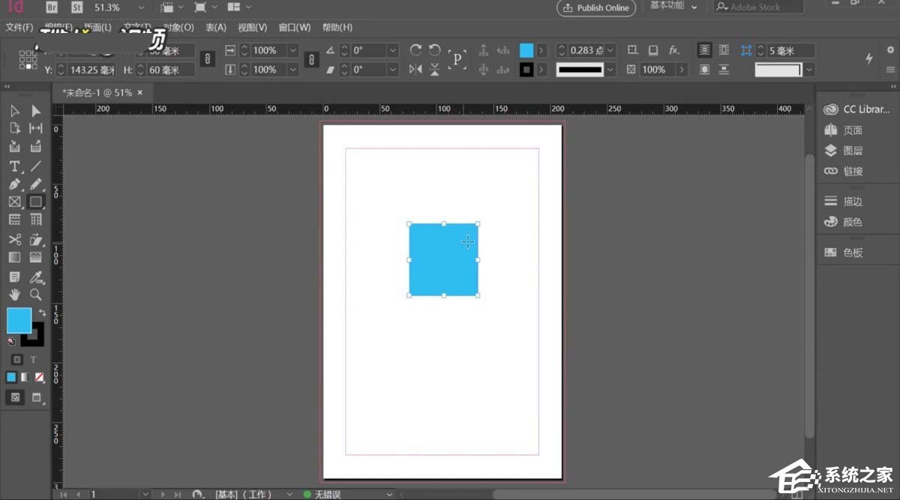This screenshot has width=900, height=500.
Task: Toggle formatting affects text
Action: pyautogui.click(x=34, y=360)
